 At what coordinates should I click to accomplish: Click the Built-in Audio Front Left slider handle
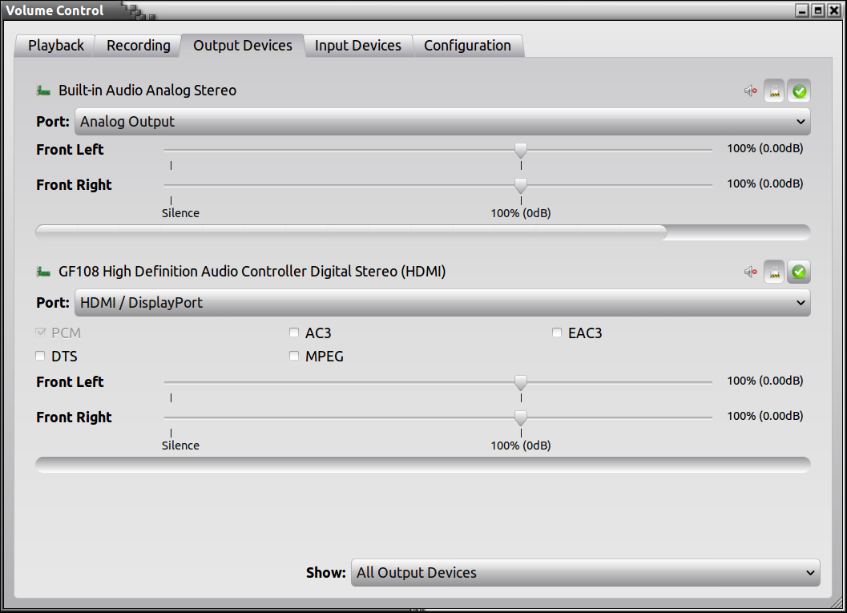[x=521, y=150]
